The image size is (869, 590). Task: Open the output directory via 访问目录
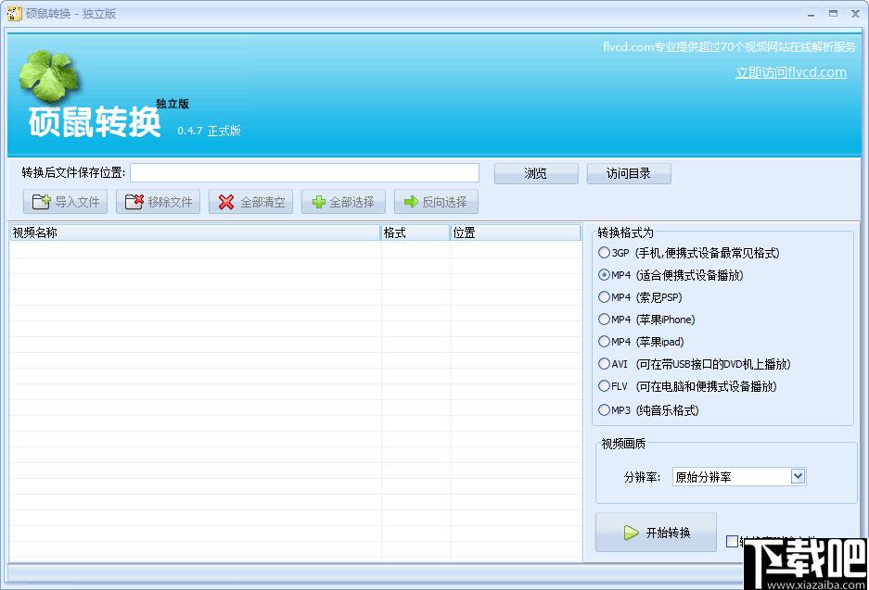click(x=629, y=174)
